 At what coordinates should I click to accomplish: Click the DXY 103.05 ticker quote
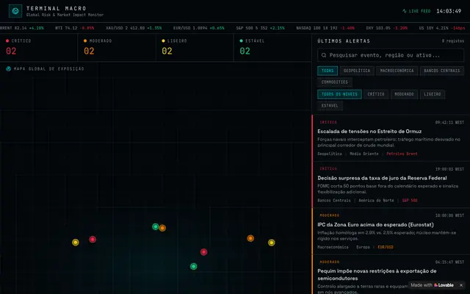pyautogui.click(x=387, y=28)
